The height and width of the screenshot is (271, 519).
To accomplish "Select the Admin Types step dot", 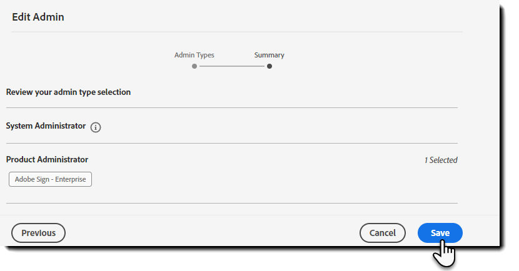I will (x=194, y=66).
